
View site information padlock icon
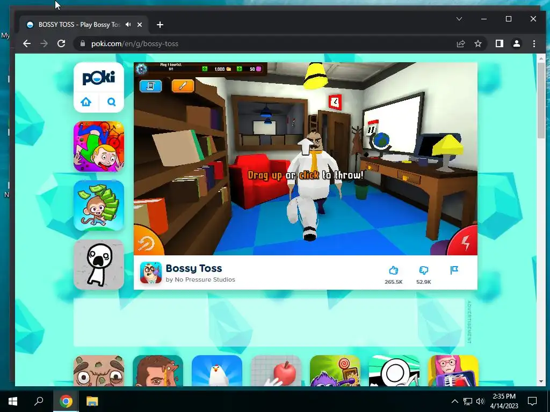83,43
